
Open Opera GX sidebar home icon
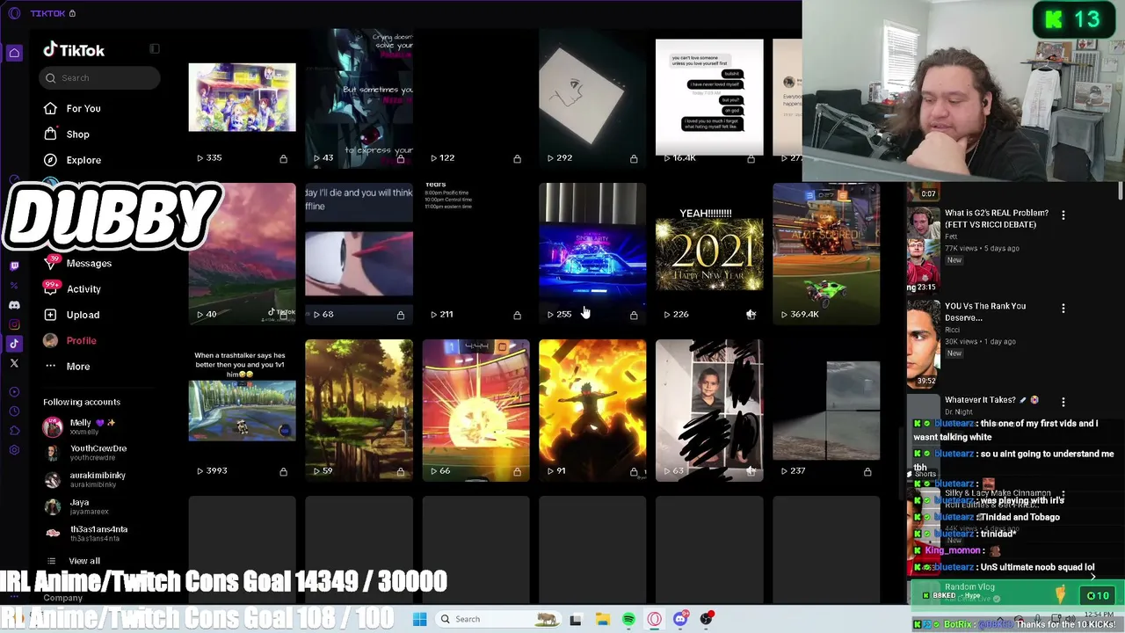(14, 54)
